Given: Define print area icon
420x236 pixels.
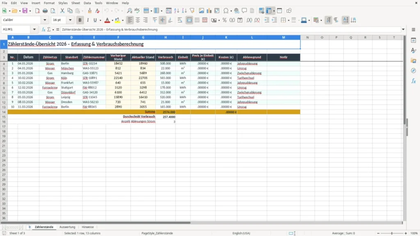Looking at the screenshot, I should (x=261, y=11).
